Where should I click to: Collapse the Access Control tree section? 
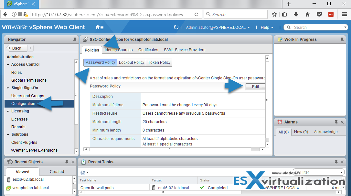(8, 64)
